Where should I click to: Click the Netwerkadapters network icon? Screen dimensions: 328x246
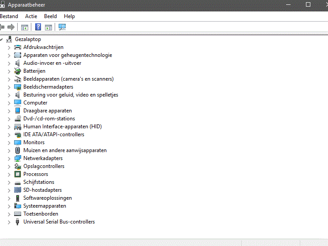click(x=18, y=158)
